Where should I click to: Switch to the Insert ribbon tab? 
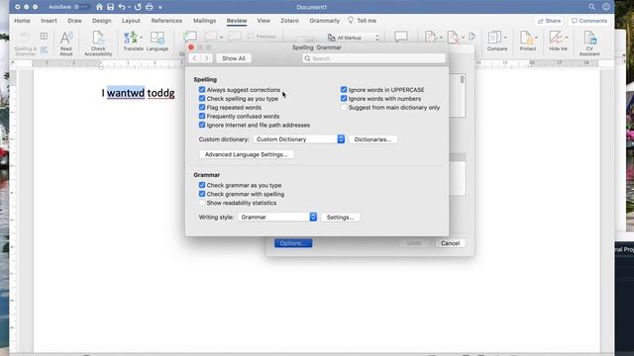pyautogui.click(x=49, y=21)
